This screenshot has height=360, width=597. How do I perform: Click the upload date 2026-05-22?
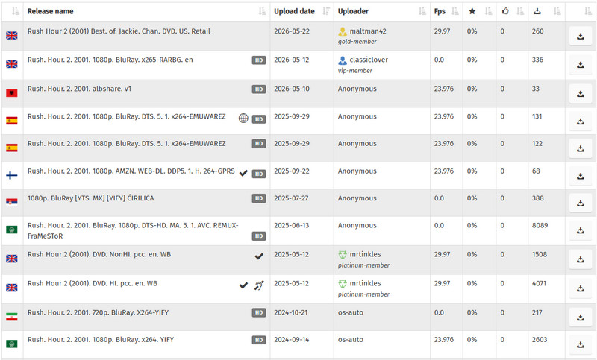tap(292, 31)
